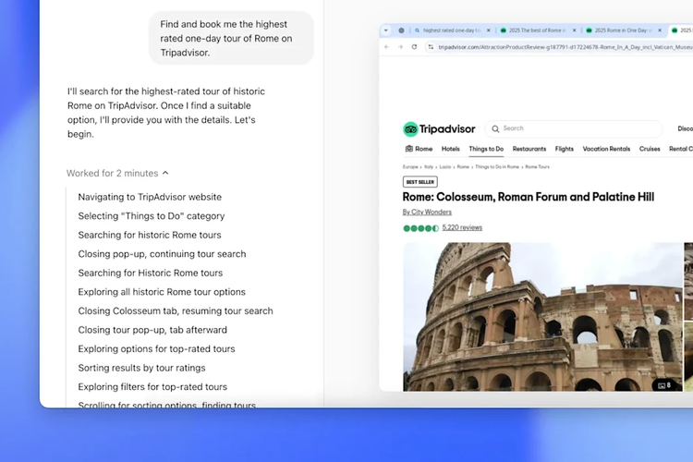Image resolution: width=693 pixels, height=462 pixels.
Task: Click the Colosseum main photo
Action: [541, 316]
